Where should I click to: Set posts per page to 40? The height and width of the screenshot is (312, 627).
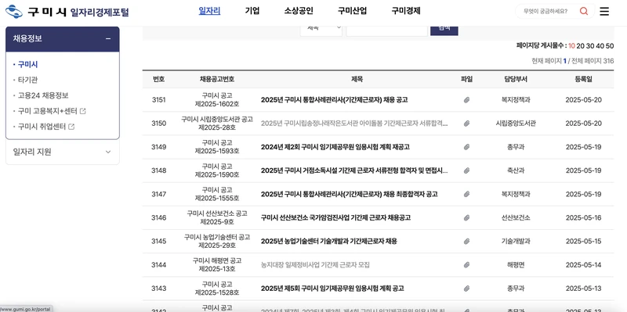point(600,46)
